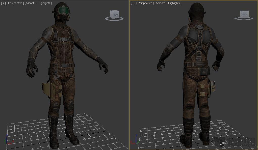This screenshot has height=150, width=258.
Task: Click the knee pad on the front-view character
Action: [x=71, y=104]
